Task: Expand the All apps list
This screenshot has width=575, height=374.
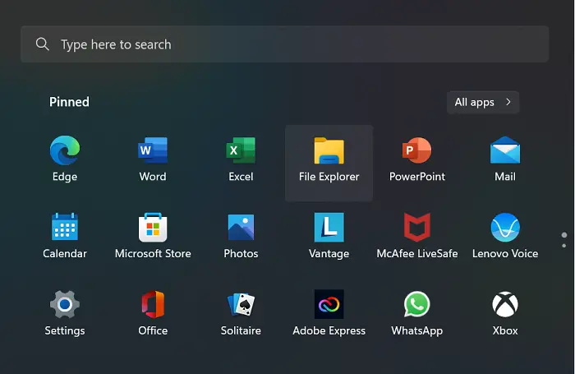Action: coord(483,102)
